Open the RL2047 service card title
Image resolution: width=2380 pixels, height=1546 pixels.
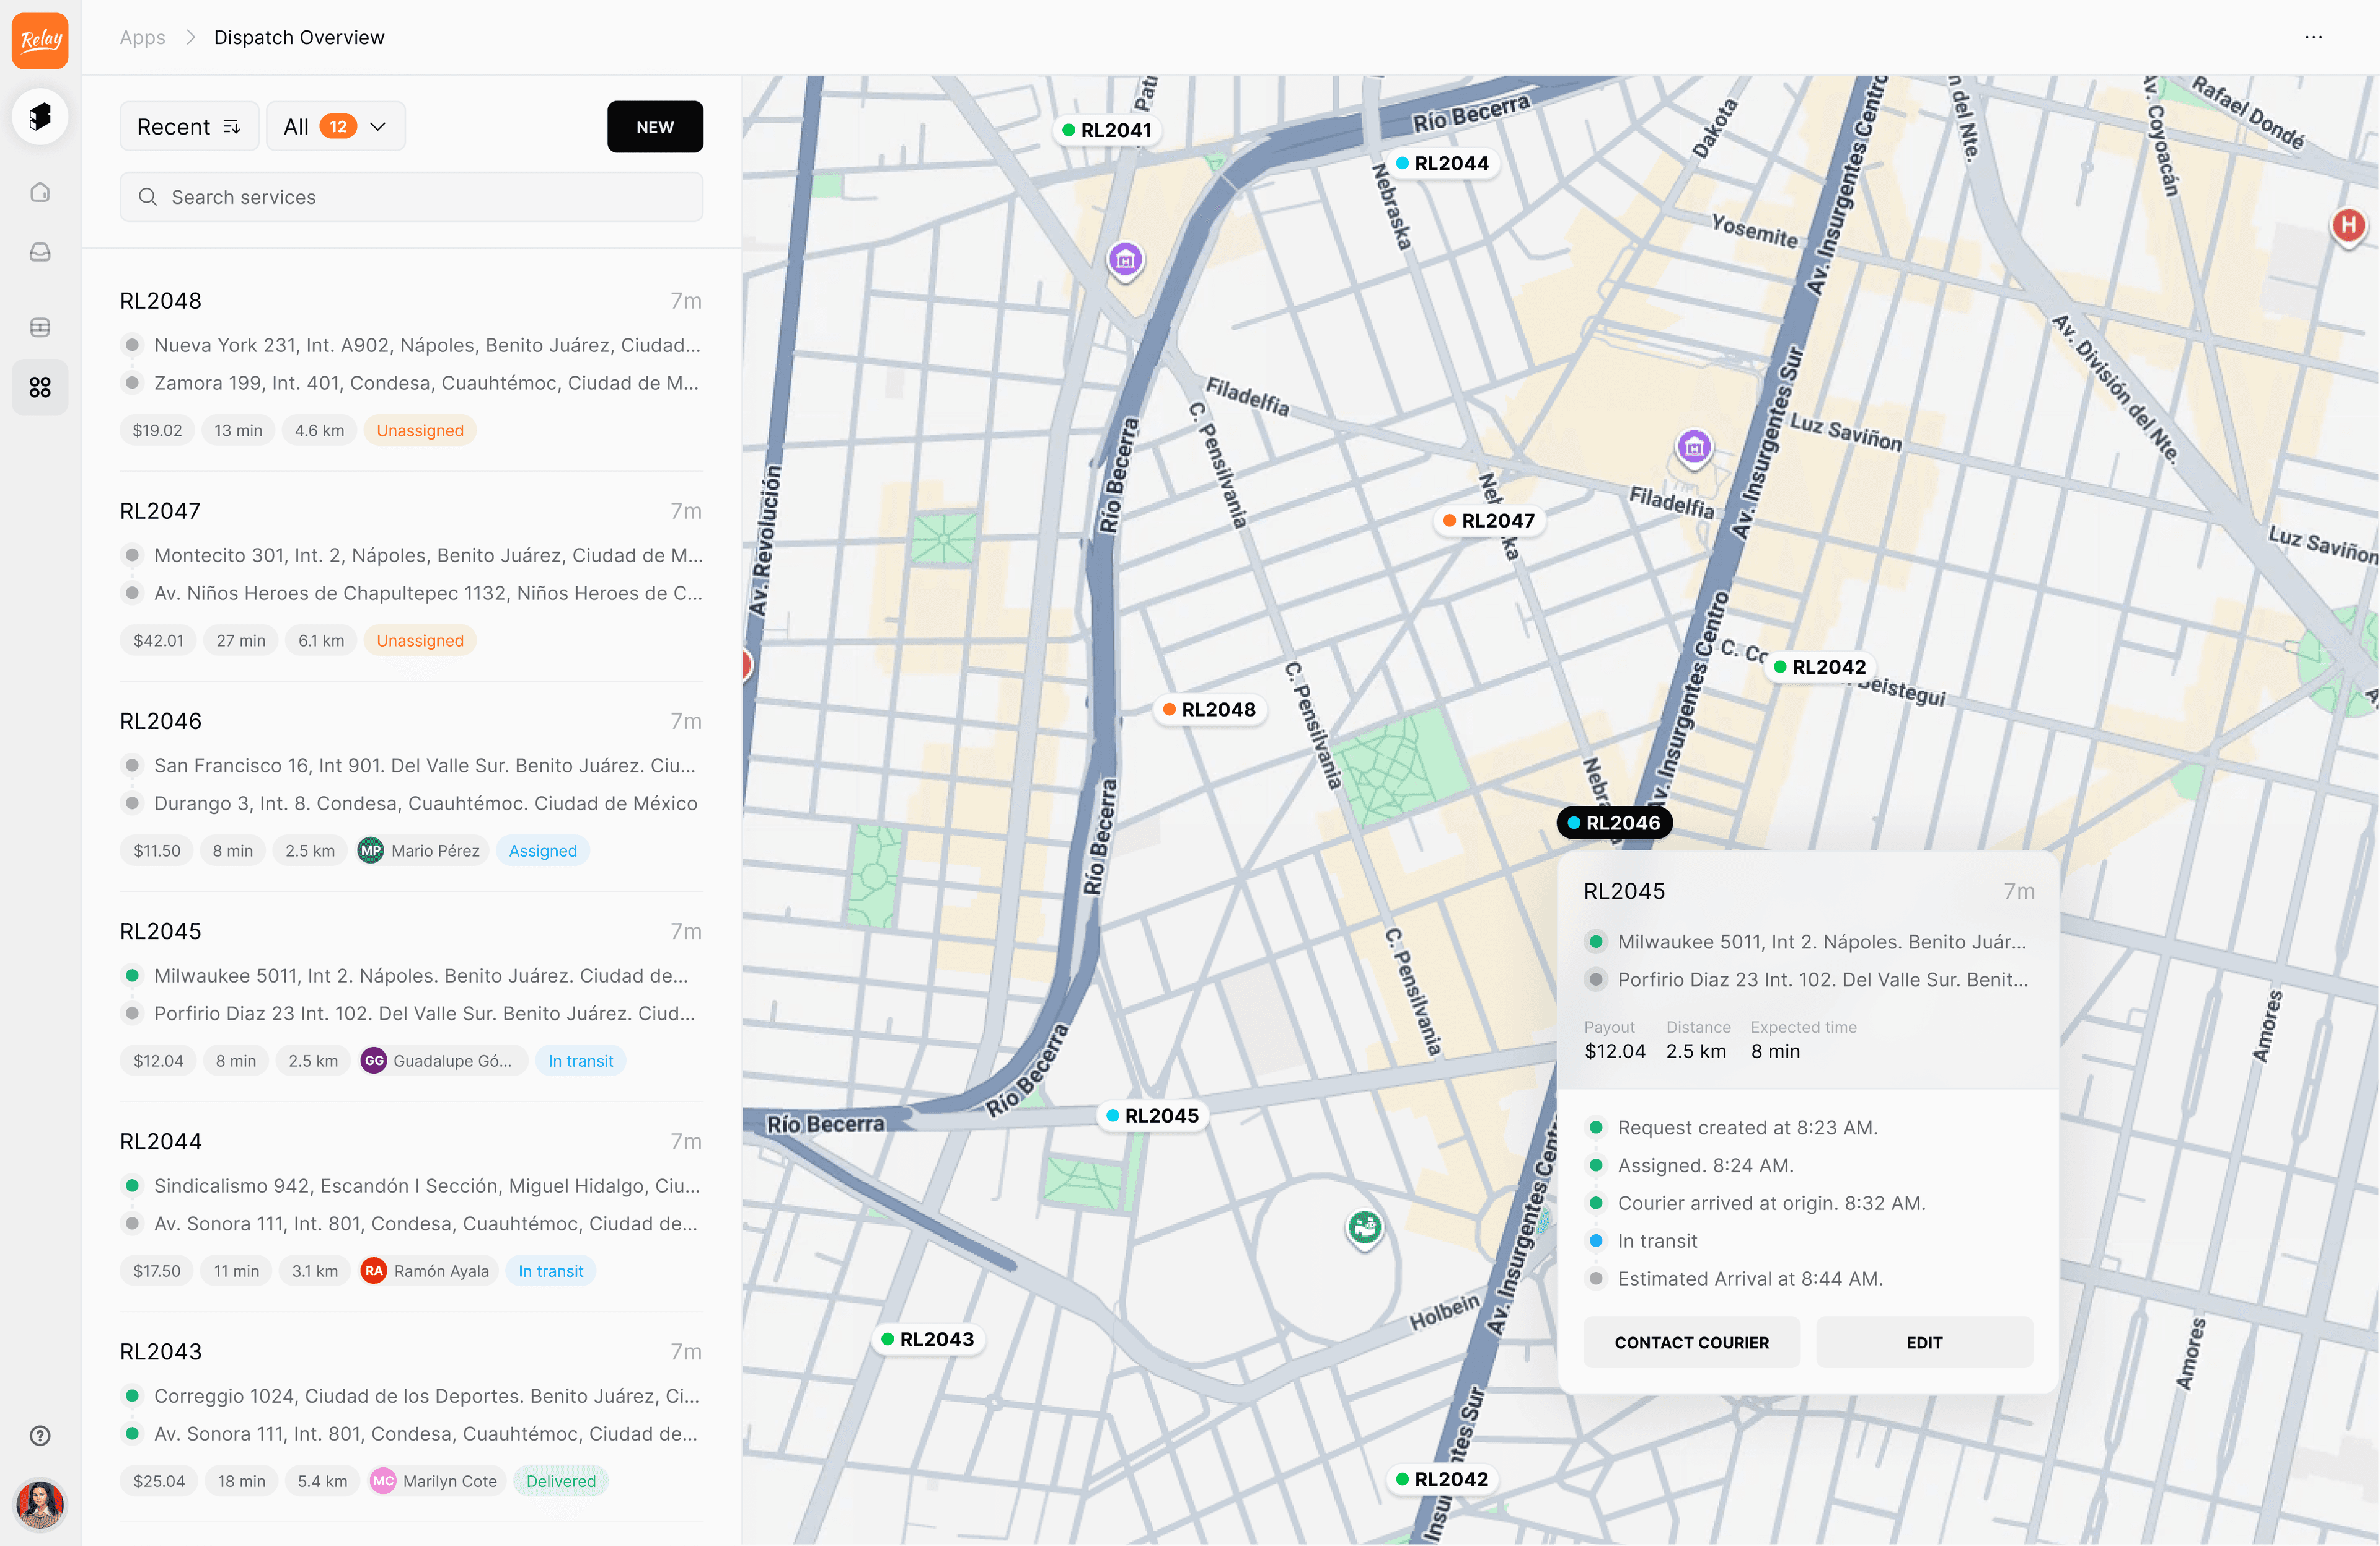tap(160, 511)
